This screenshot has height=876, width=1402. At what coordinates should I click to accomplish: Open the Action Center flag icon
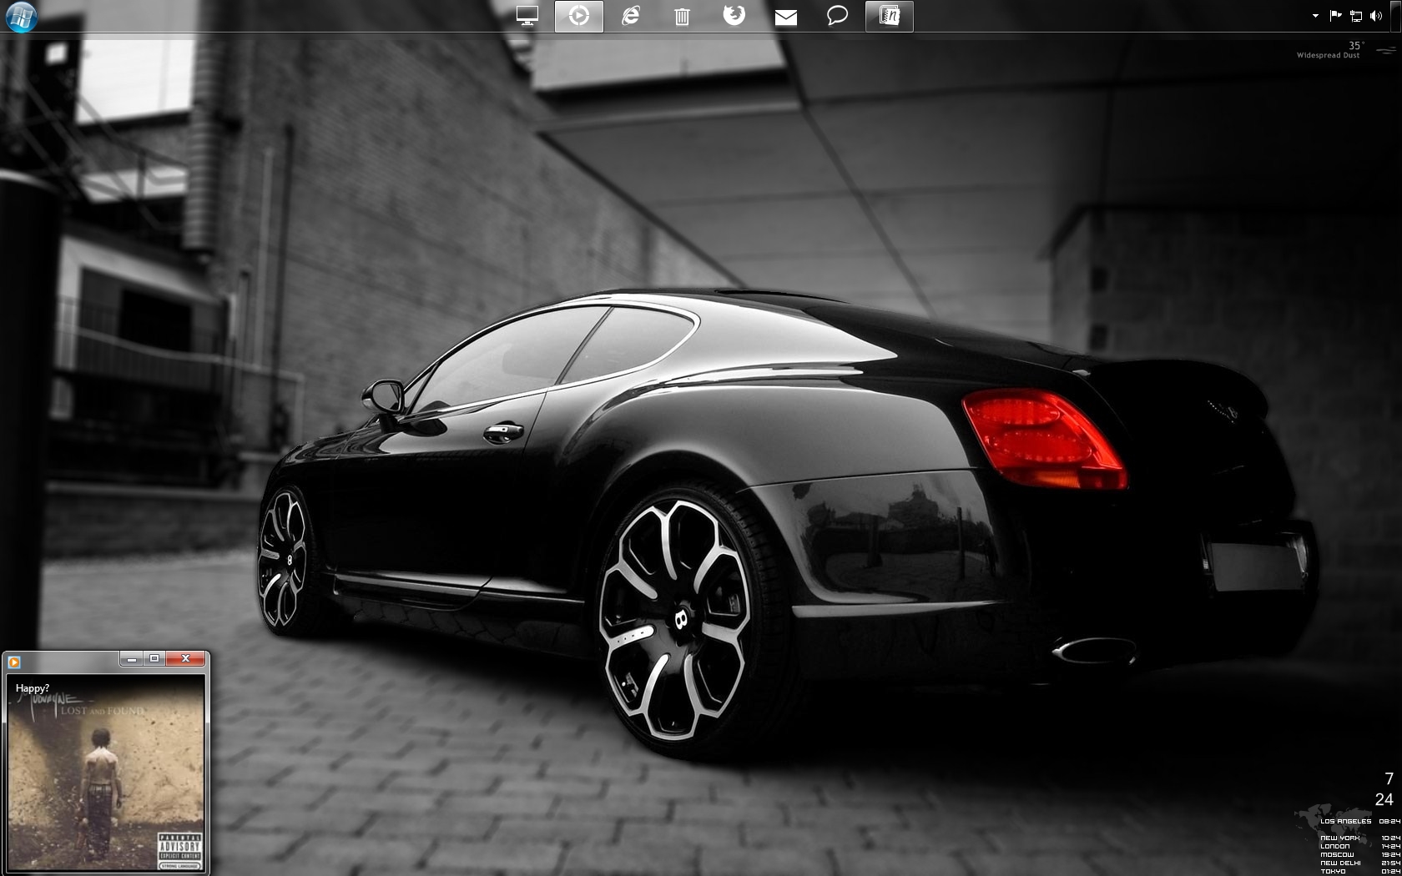coord(1335,16)
